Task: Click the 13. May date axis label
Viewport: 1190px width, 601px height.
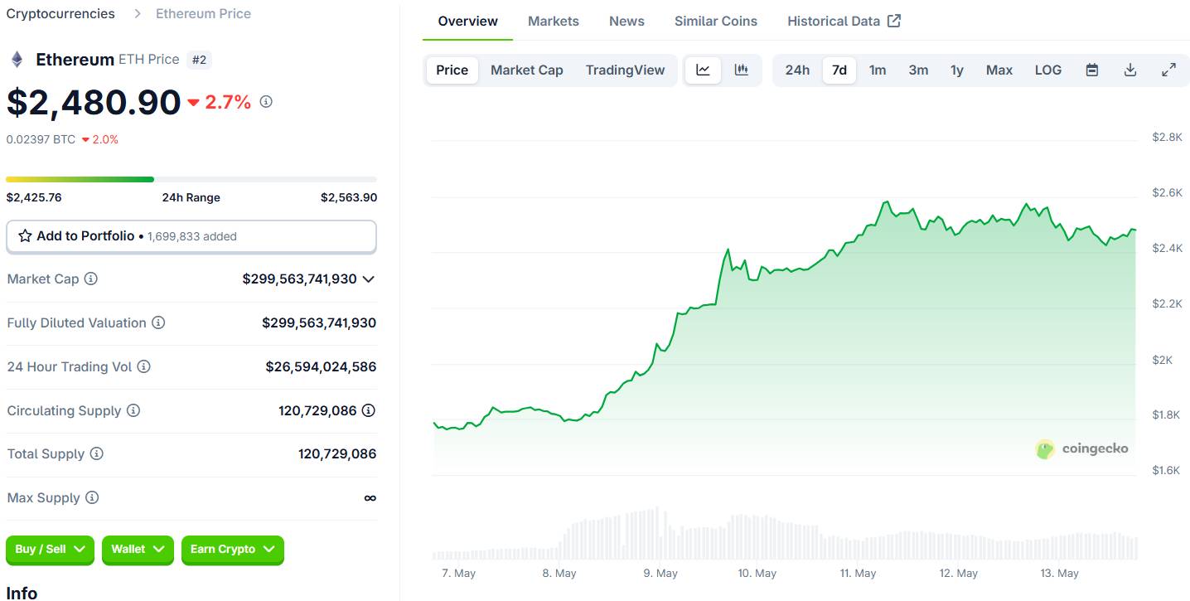Action: tap(1059, 573)
